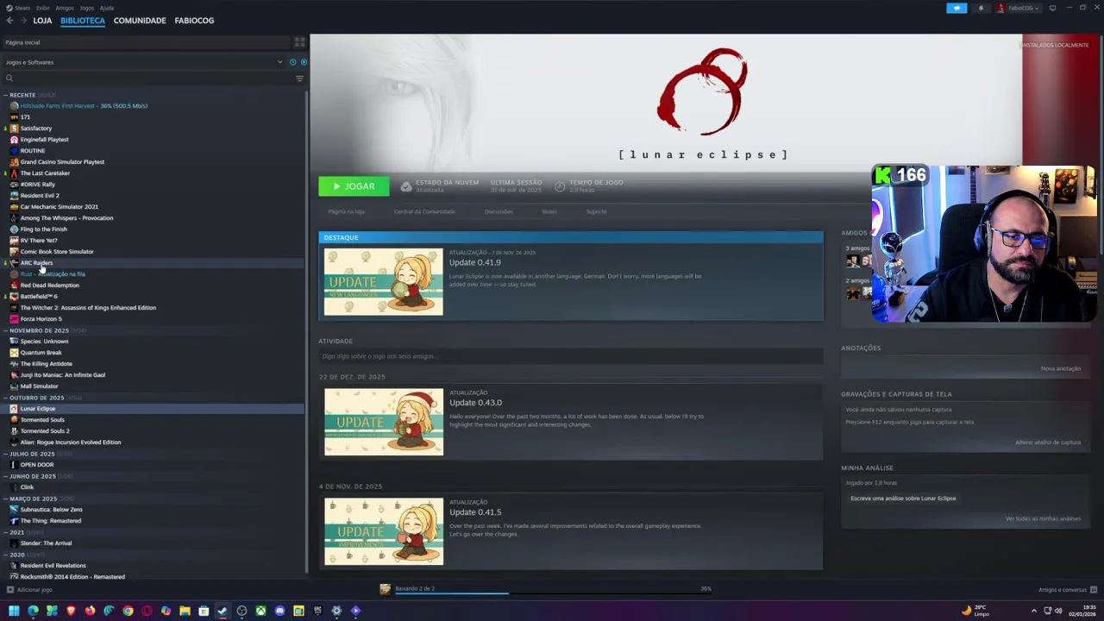The width and height of the screenshot is (1104, 621).
Task: Collapse the NOVEMBRO DE 2025 category
Action: tap(6, 330)
